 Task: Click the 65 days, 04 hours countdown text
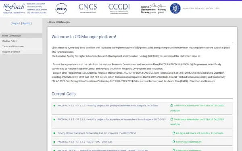[x=200, y=133]
